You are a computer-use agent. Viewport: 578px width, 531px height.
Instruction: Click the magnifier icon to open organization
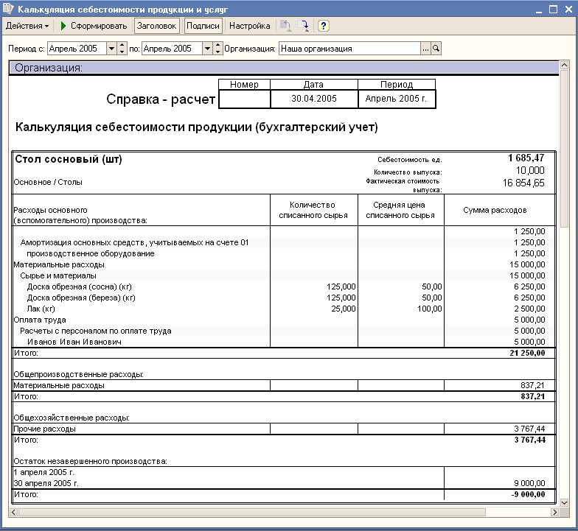click(436, 49)
